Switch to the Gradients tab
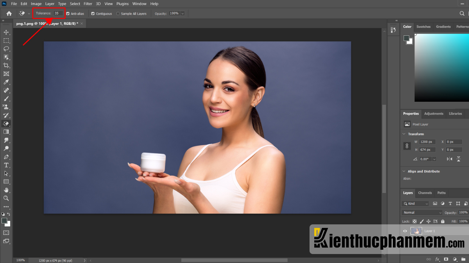The height and width of the screenshot is (263, 469). click(443, 27)
